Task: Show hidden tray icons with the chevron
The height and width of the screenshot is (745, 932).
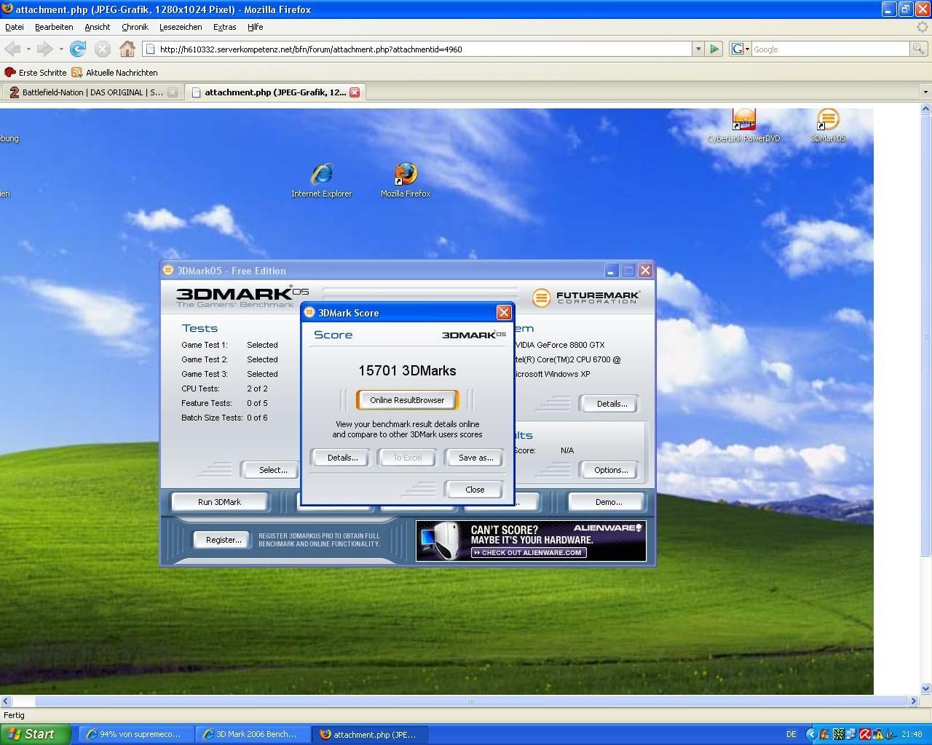Action: [810, 734]
